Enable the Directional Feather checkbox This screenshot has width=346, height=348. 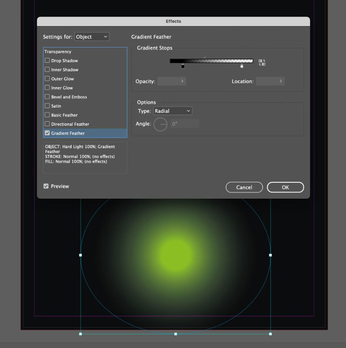coord(47,124)
